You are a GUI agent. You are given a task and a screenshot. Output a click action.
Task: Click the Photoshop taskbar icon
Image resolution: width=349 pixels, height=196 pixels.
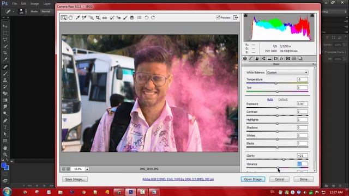pos(131,192)
